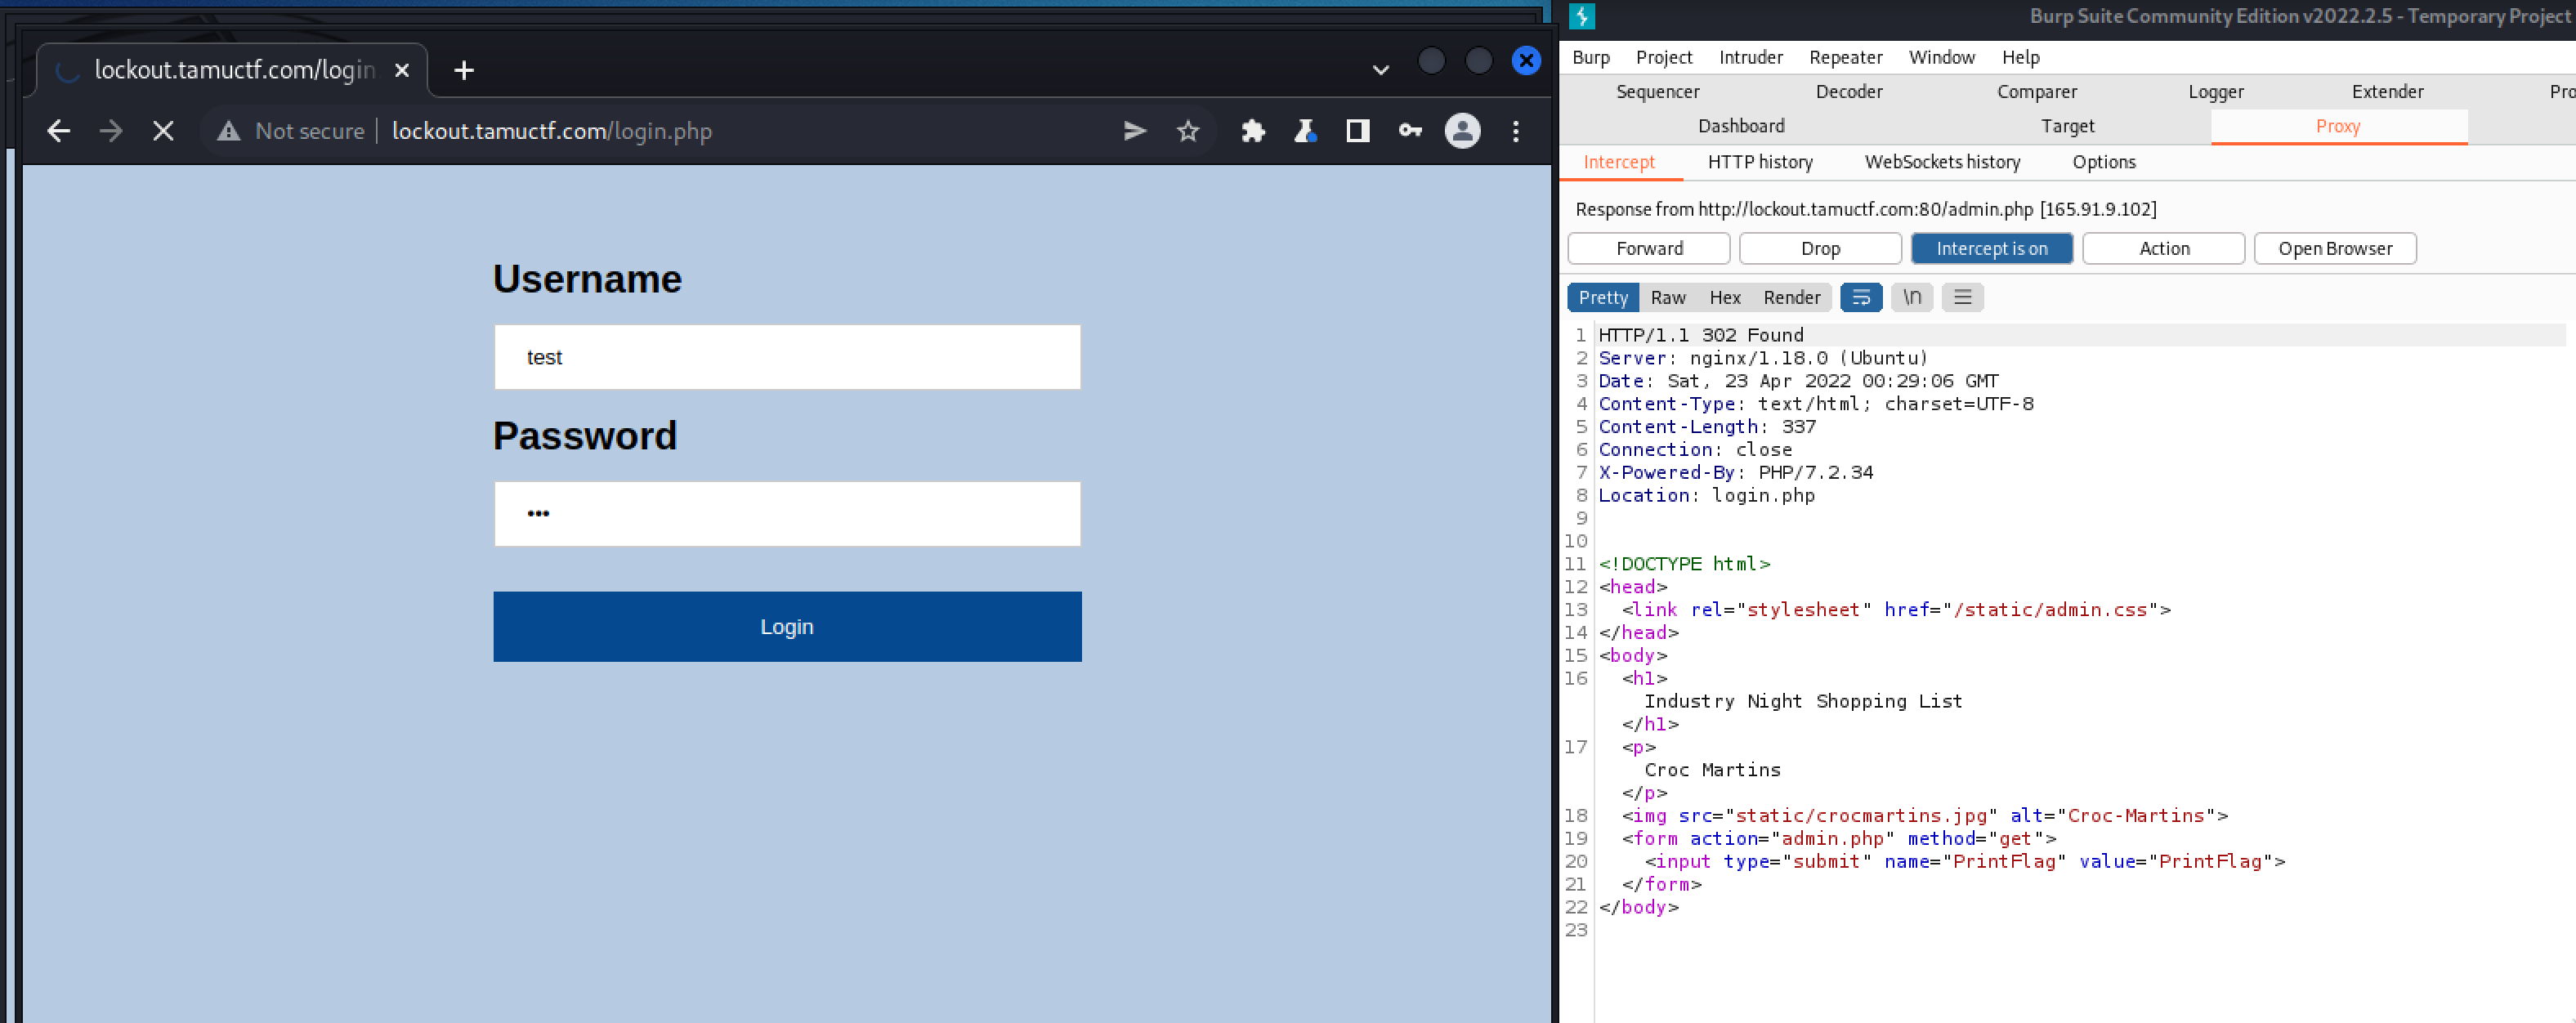Switch to the Dashboard tab
This screenshot has height=1023, width=2576.
coord(1741,126)
